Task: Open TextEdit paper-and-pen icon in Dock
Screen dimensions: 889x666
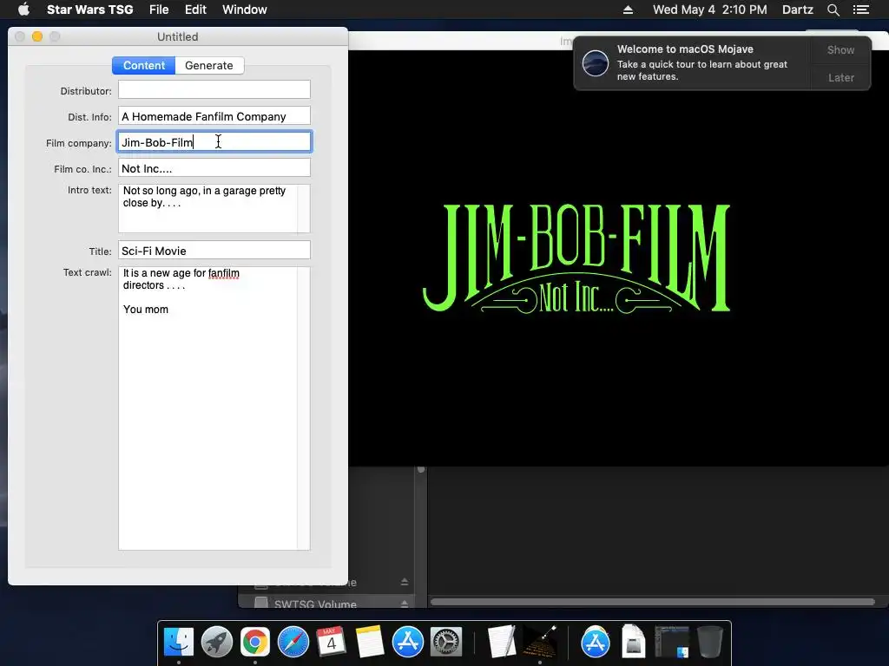Action: [501, 642]
